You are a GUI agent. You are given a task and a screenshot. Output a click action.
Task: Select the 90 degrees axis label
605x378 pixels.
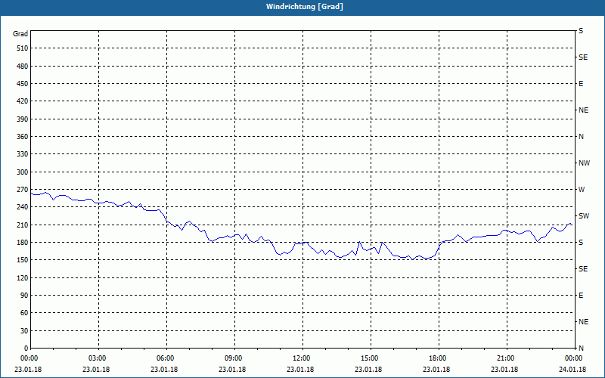click(24, 296)
